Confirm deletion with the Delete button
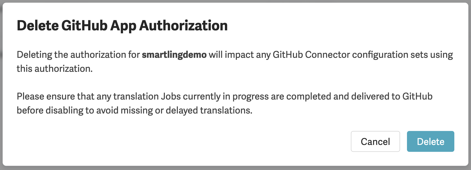Viewport: 471px width, 170px height. click(430, 141)
